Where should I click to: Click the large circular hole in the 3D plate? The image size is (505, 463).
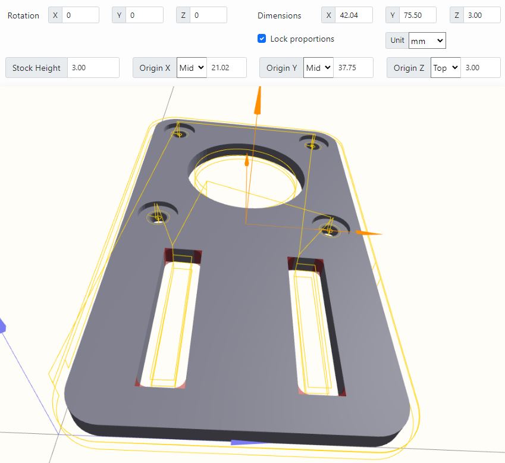click(246, 177)
